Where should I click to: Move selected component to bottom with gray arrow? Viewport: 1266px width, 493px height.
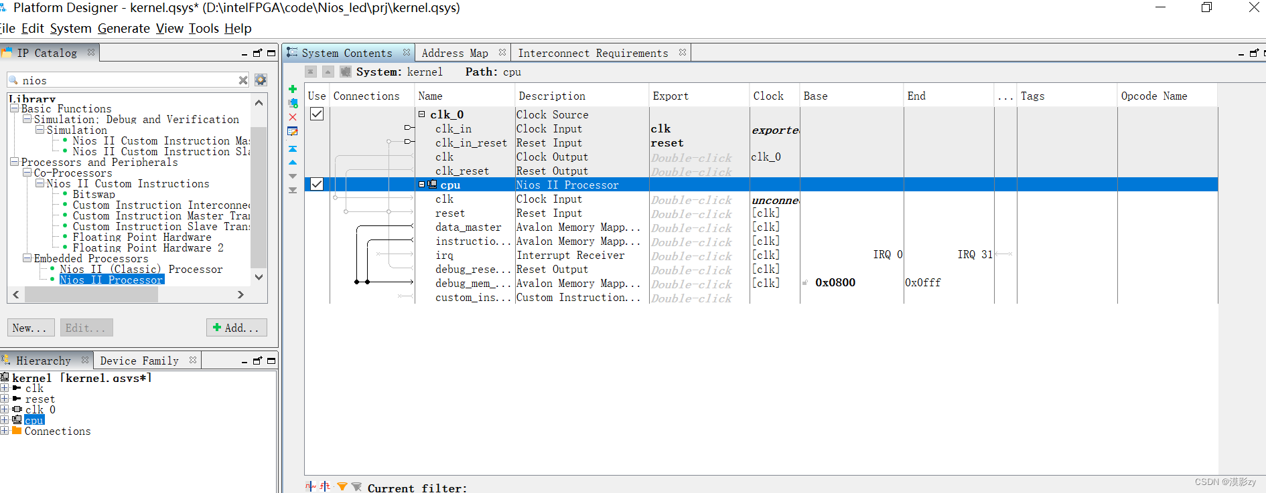pyautogui.click(x=293, y=190)
